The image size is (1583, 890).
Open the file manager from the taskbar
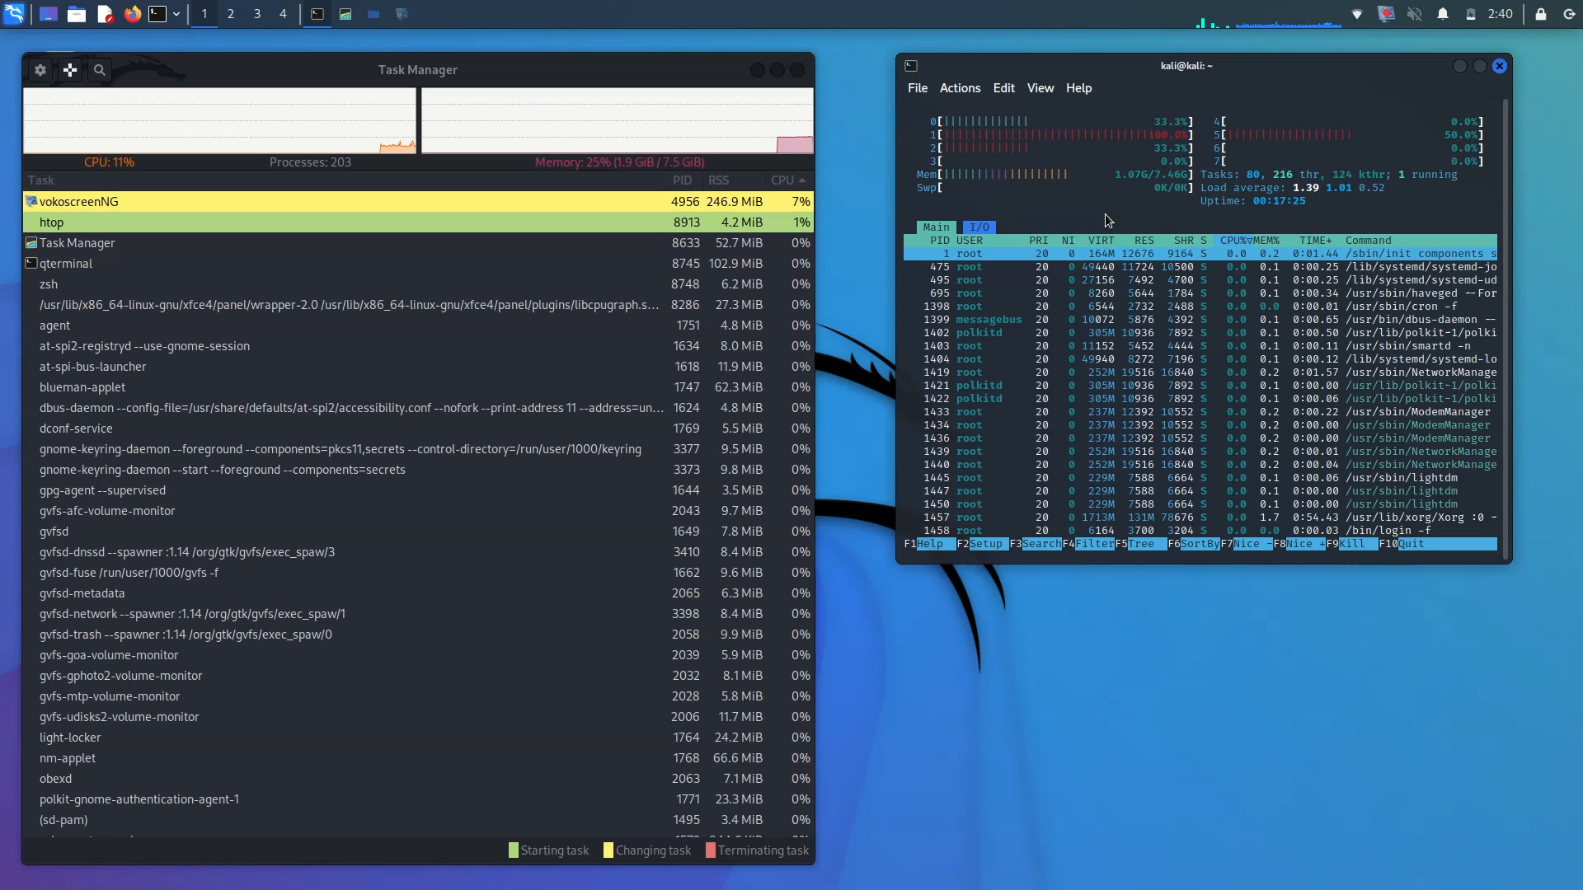pos(77,14)
